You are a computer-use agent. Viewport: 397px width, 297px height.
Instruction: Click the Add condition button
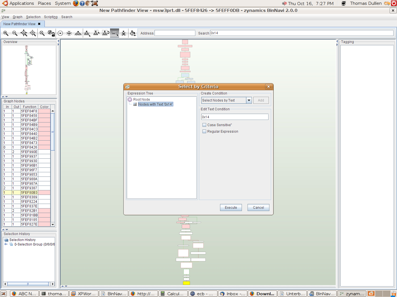point(261,100)
